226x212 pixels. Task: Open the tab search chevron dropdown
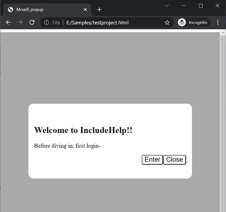[167, 6]
